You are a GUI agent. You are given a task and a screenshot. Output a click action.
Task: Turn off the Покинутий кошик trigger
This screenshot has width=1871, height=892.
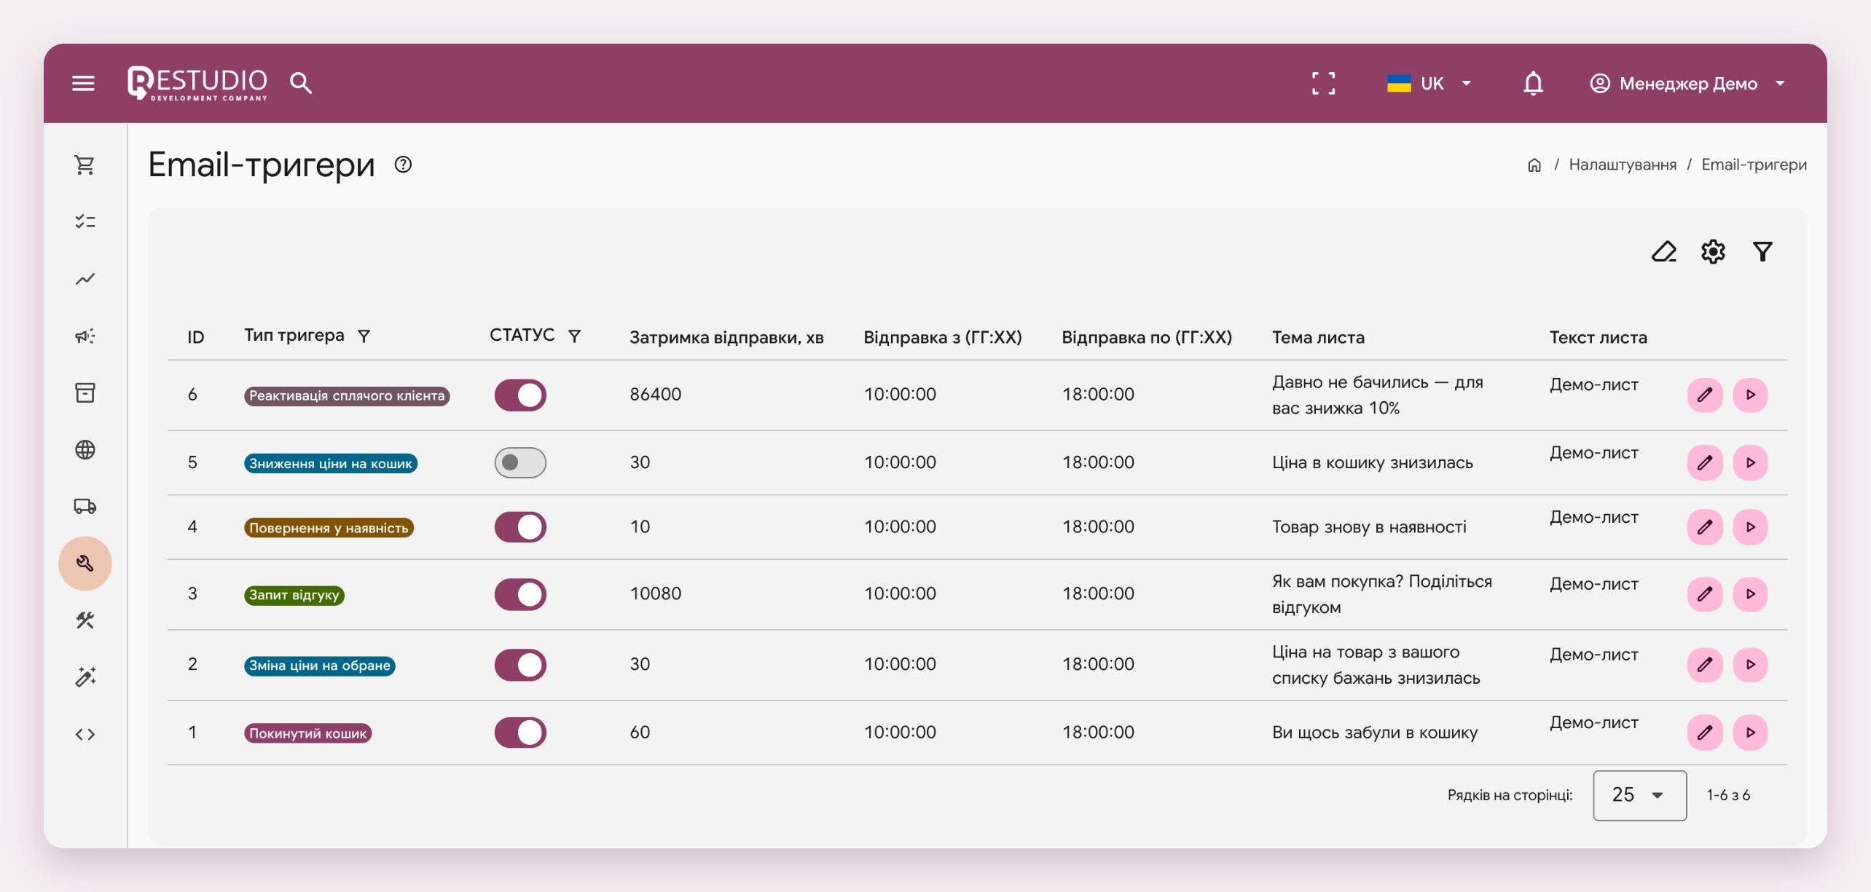tap(520, 733)
